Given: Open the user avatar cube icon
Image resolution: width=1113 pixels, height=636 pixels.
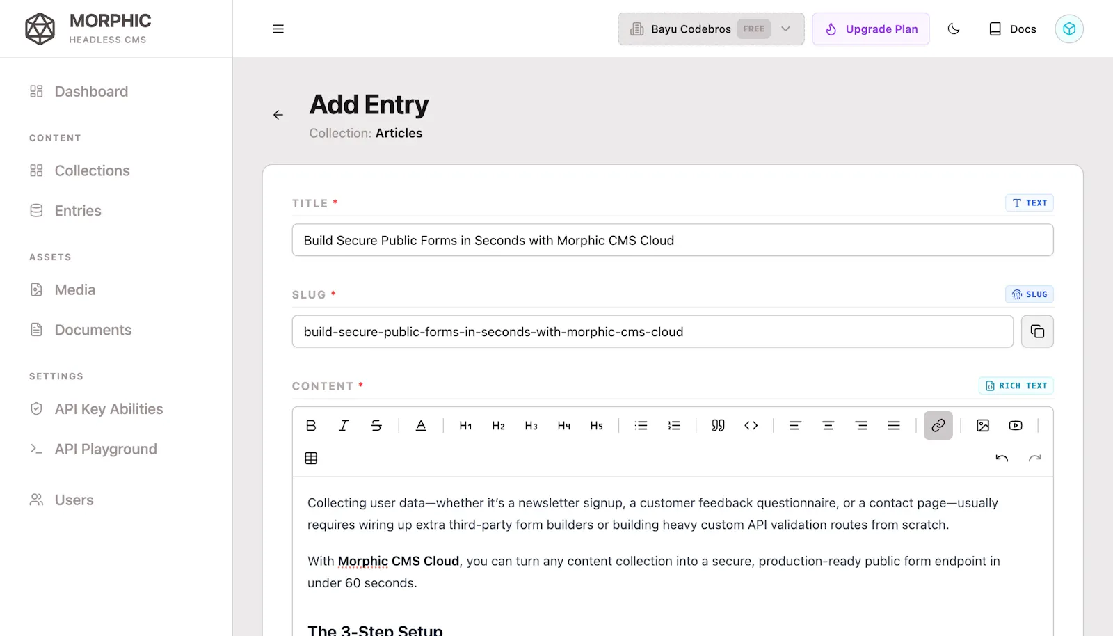Looking at the screenshot, I should 1069,29.
